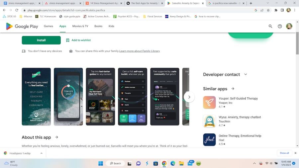The width and height of the screenshot is (299, 168).
Task: Select the Games section
Action: click(49, 26)
